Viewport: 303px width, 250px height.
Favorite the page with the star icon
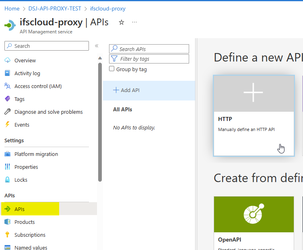tap(122, 23)
